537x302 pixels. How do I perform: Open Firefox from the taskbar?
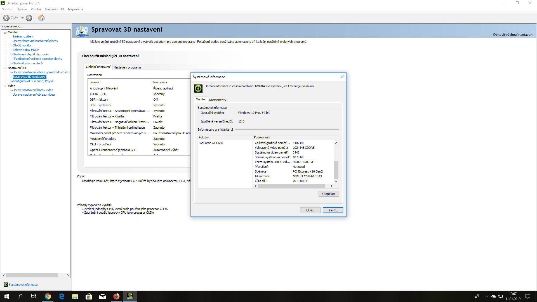coord(116,296)
